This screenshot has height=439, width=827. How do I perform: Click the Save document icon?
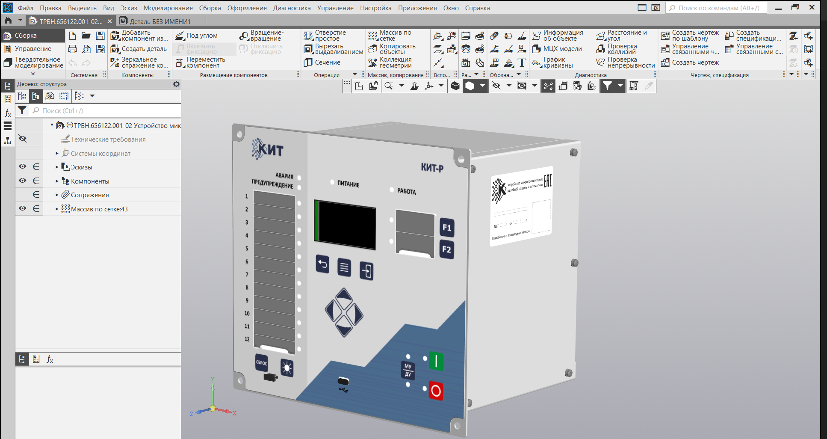click(x=100, y=36)
